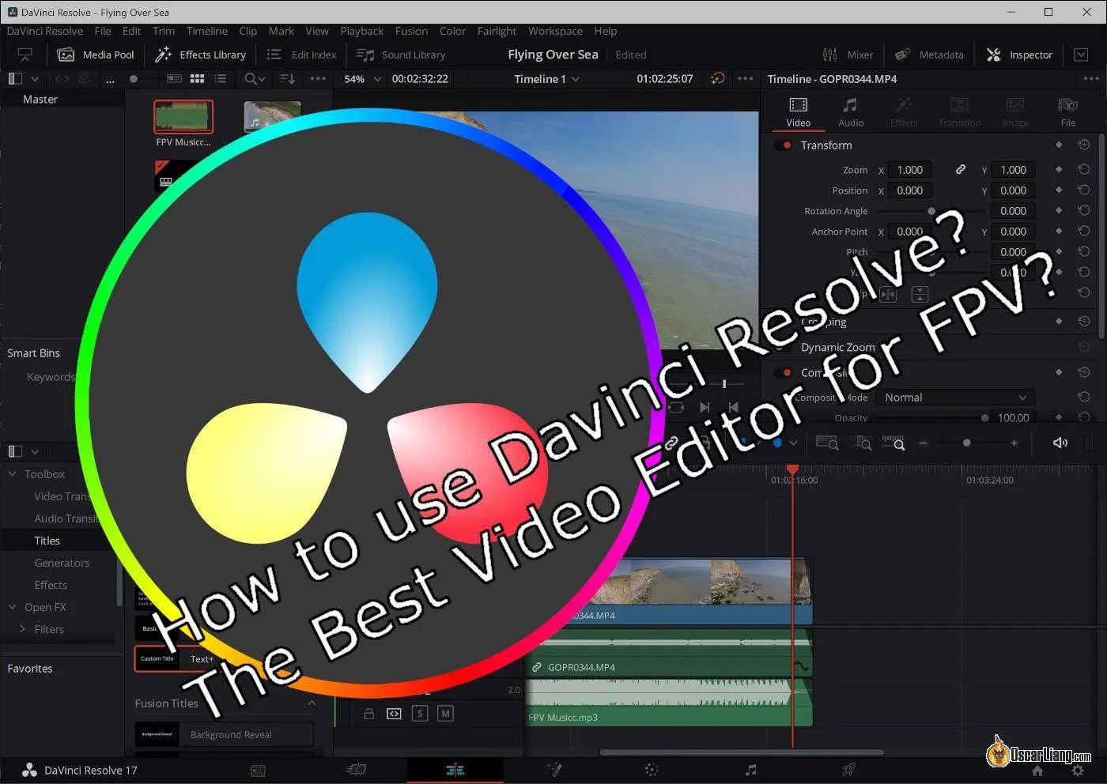
Task: Reset the Transform section
Action: point(1084,145)
